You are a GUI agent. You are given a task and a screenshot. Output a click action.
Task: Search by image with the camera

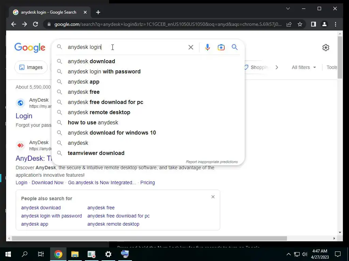221,47
